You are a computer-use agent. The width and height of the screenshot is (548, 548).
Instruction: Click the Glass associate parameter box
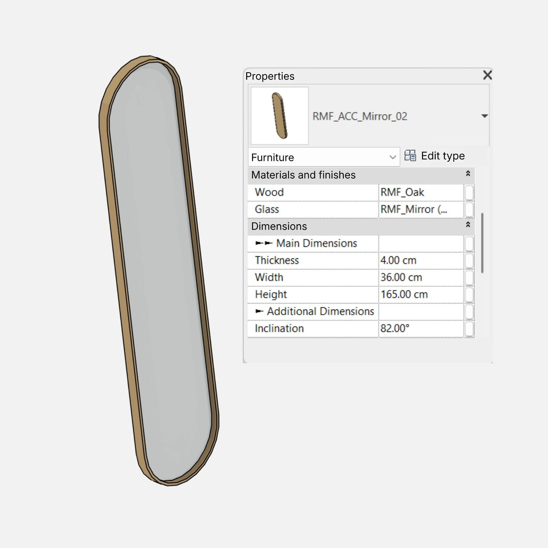469,210
